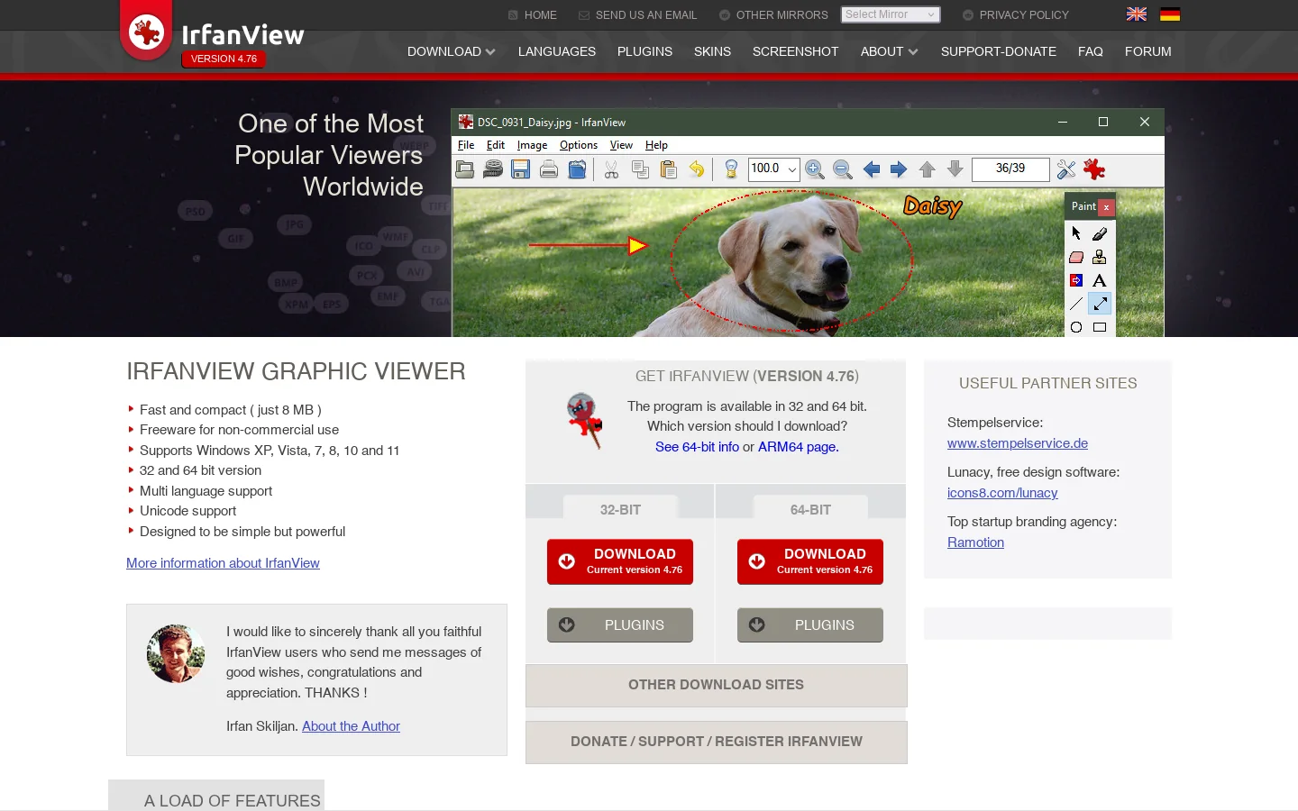Open the LANGUAGES page
The height and width of the screenshot is (811, 1298).
557,51
